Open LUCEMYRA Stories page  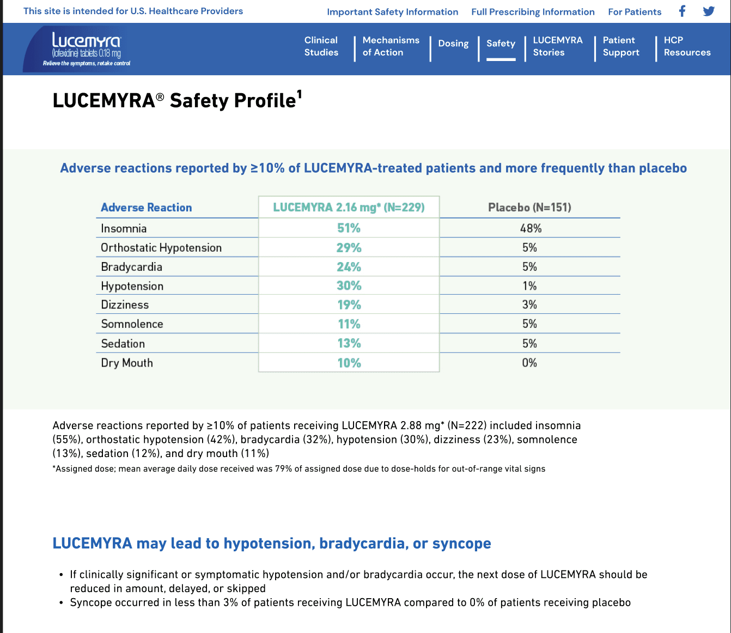coord(558,46)
